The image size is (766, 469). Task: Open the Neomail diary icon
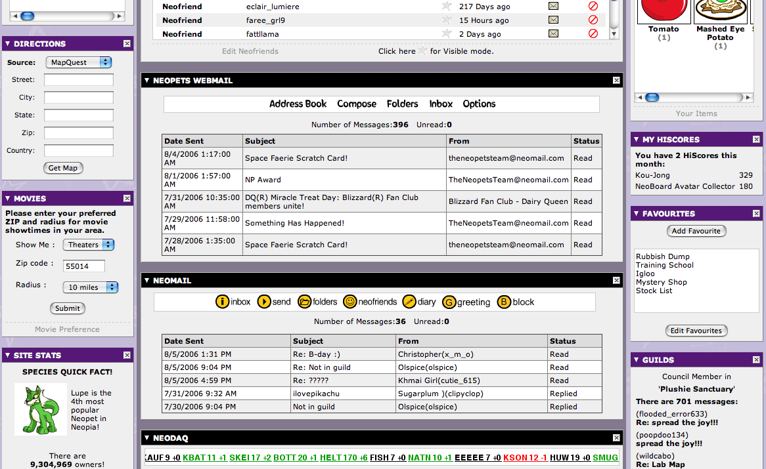409,302
